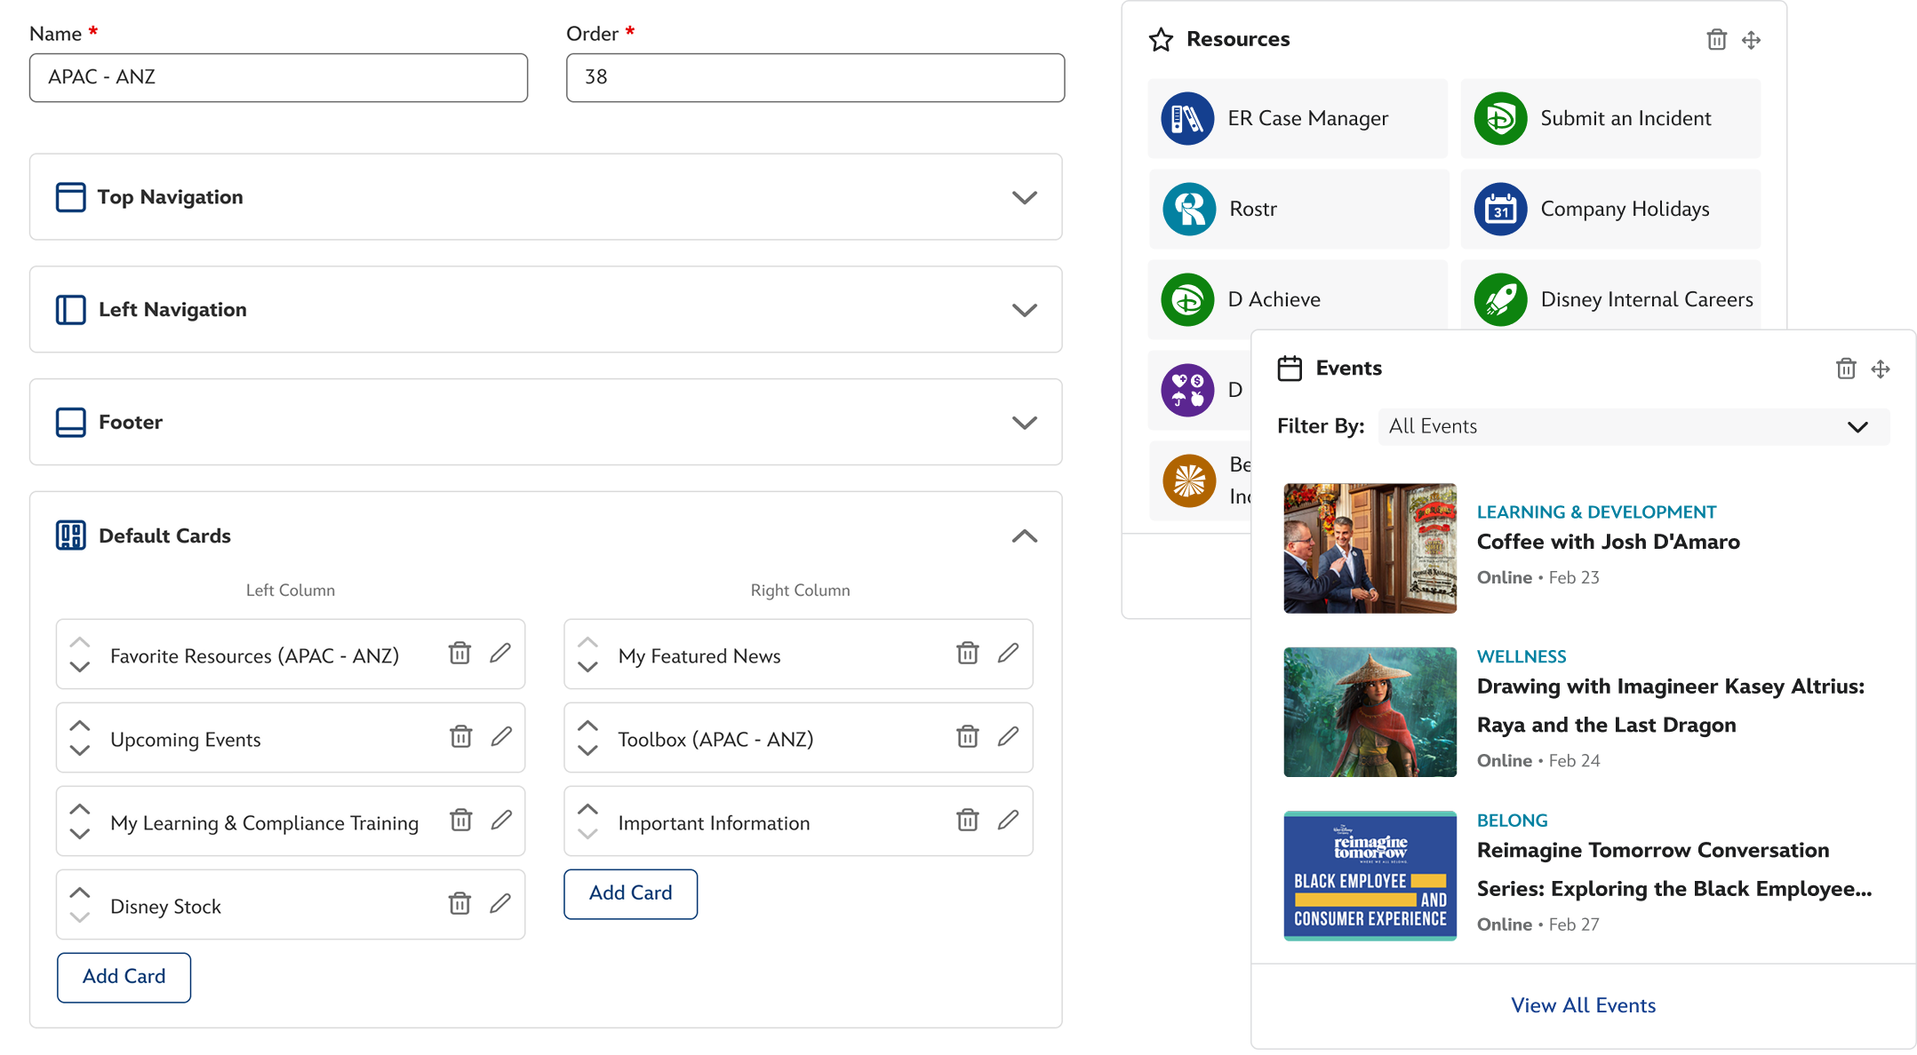Open the ER Case Manager resource icon
The height and width of the screenshot is (1055, 1917).
tap(1187, 119)
